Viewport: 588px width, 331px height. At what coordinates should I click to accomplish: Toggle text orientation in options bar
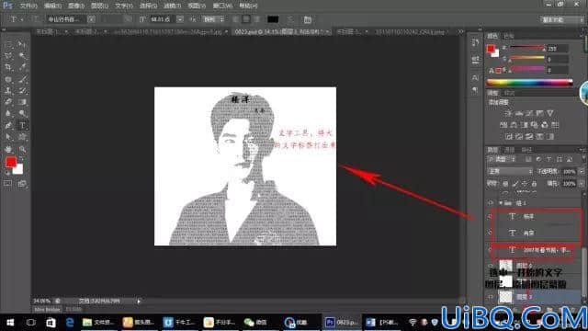[36, 19]
